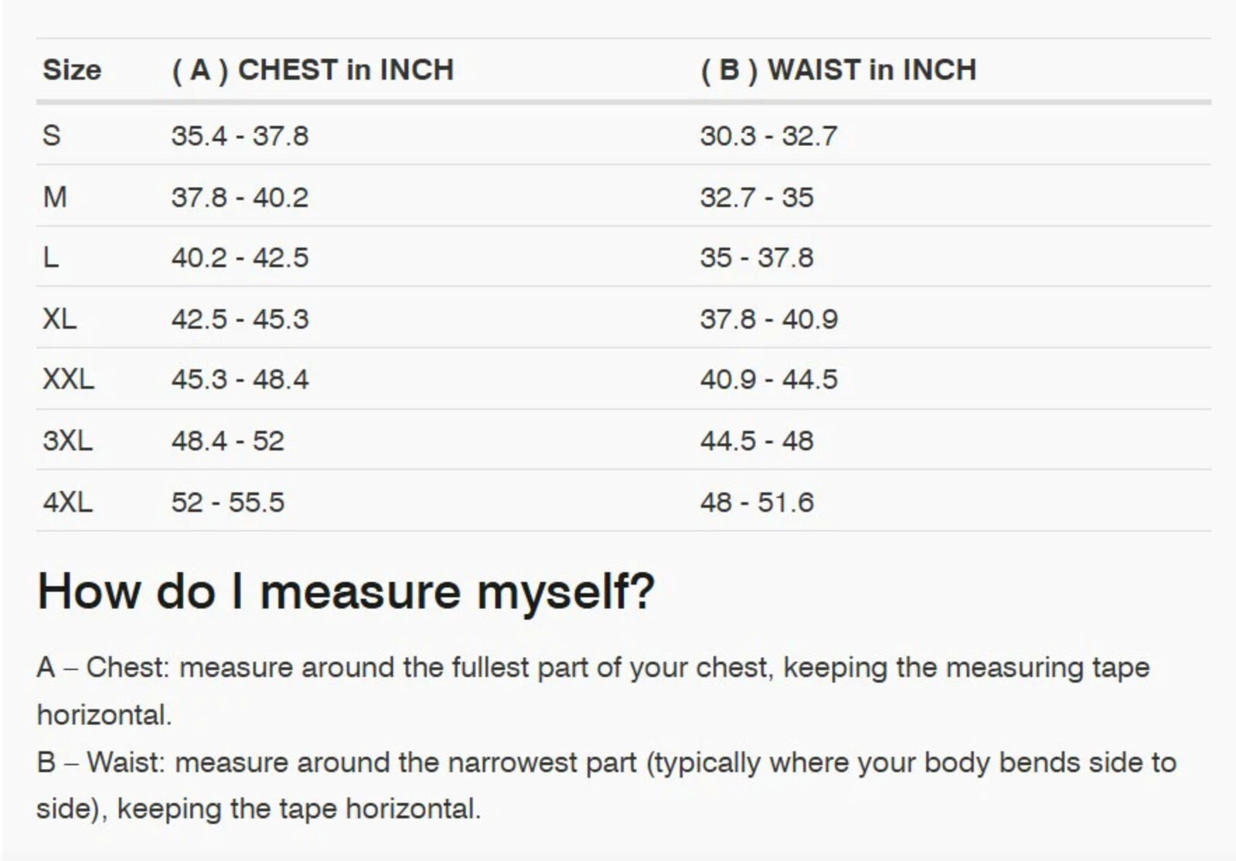Click chest value "40.2 - 42.5" for size L
The height and width of the screenshot is (861, 1236).
[x=240, y=257]
